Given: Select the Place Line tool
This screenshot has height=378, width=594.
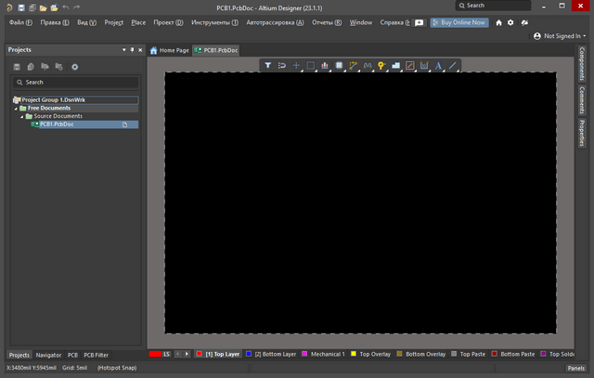Looking at the screenshot, I should click(x=453, y=66).
